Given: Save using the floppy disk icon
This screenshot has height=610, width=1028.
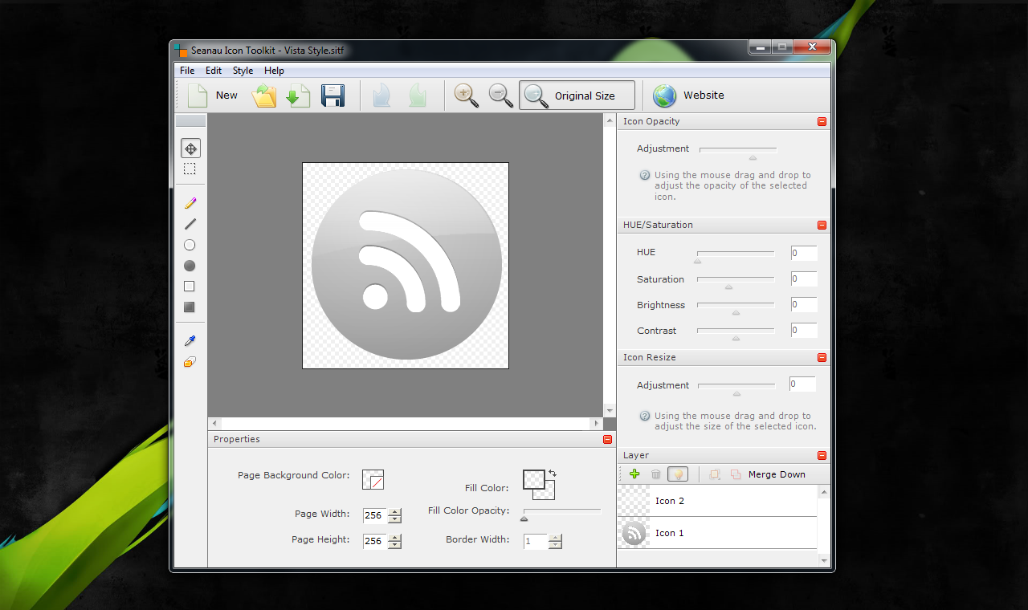Looking at the screenshot, I should (x=333, y=96).
